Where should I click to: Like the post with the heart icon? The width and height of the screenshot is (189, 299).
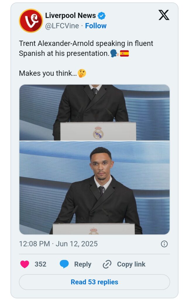point(25,264)
